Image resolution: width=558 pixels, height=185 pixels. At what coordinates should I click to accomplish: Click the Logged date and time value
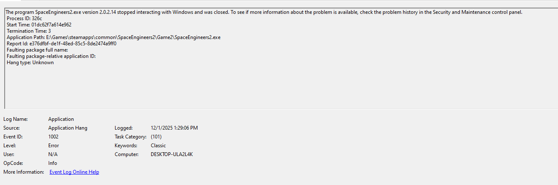tap(174, 128)
